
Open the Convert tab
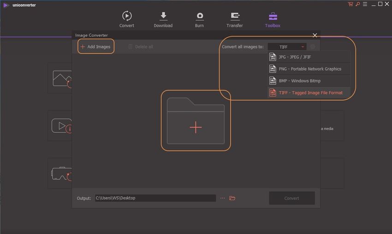pos(126,19)
